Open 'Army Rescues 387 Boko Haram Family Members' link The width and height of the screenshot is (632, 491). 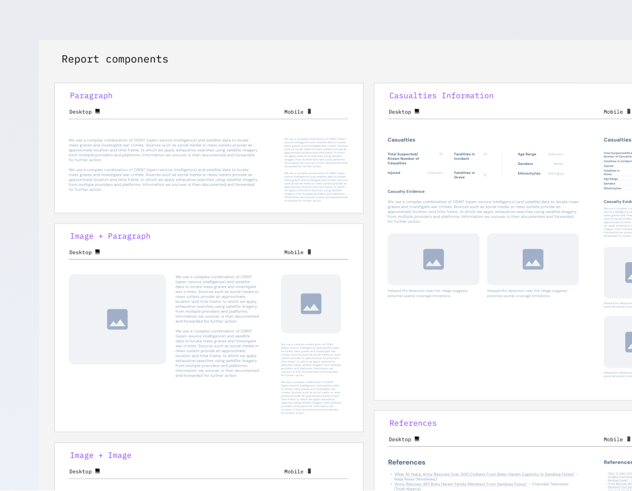pyautogui.click(x=460, y=484)
